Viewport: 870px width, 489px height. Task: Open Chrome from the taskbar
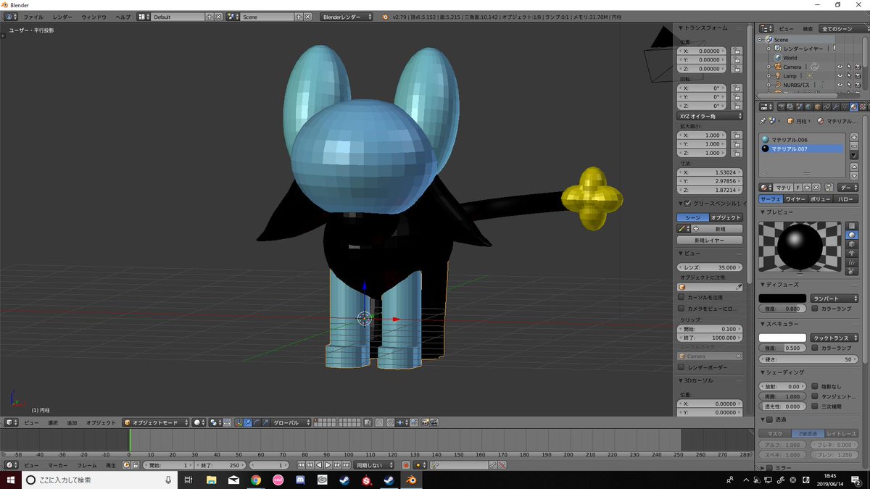coord(256,480)
